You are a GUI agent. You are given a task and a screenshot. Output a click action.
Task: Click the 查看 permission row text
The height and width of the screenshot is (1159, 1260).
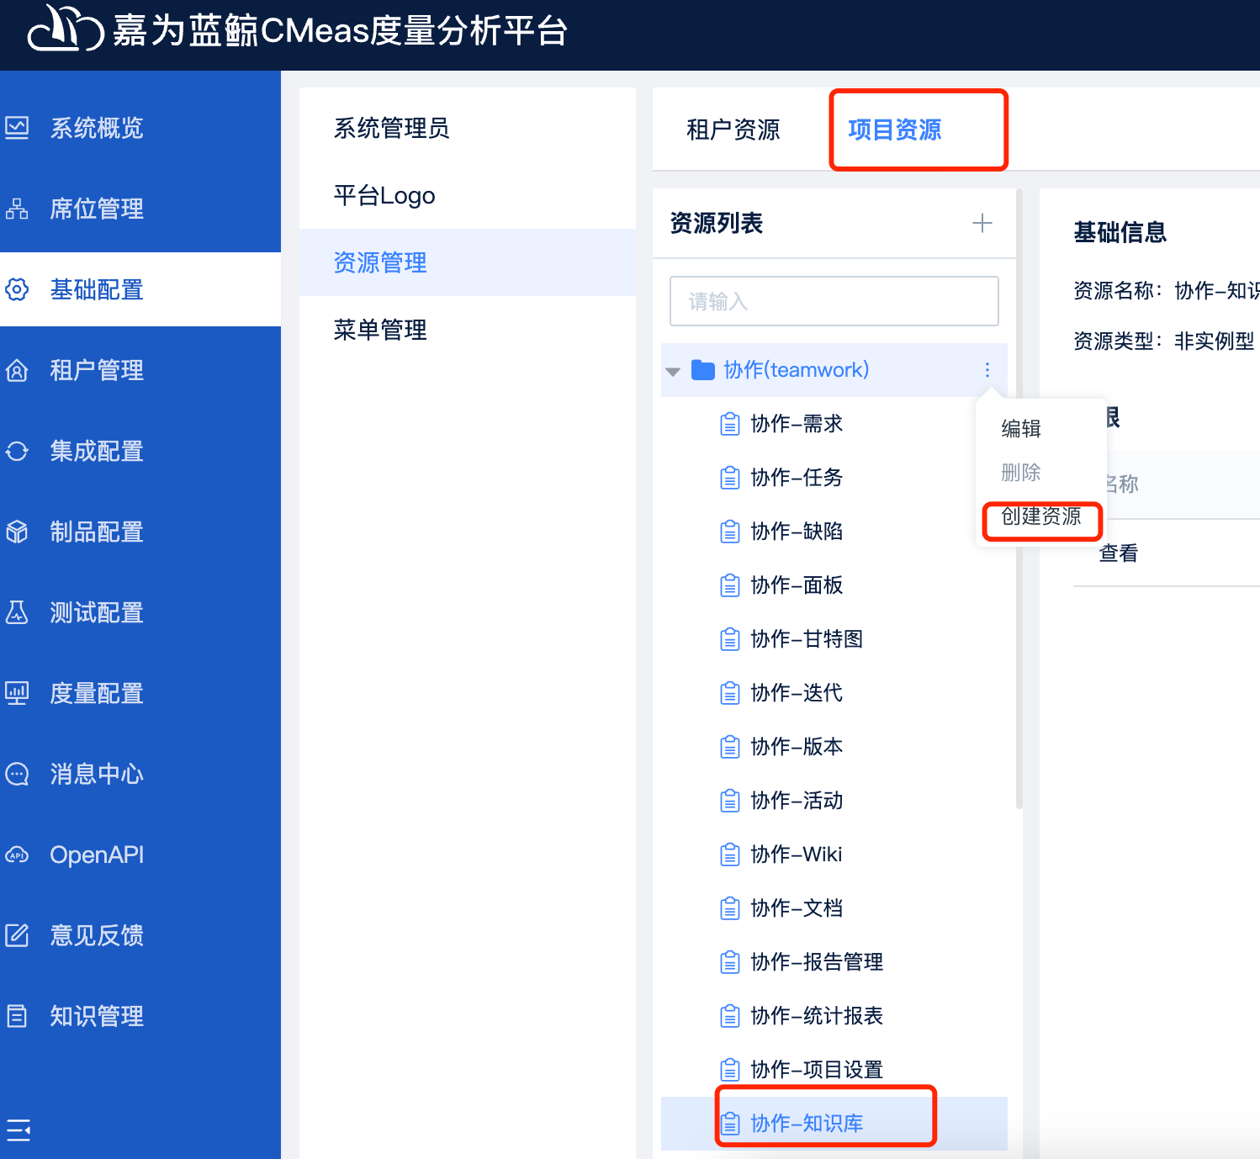(1119, 553)
